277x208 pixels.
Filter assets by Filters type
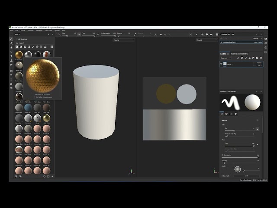pos(29,47)
